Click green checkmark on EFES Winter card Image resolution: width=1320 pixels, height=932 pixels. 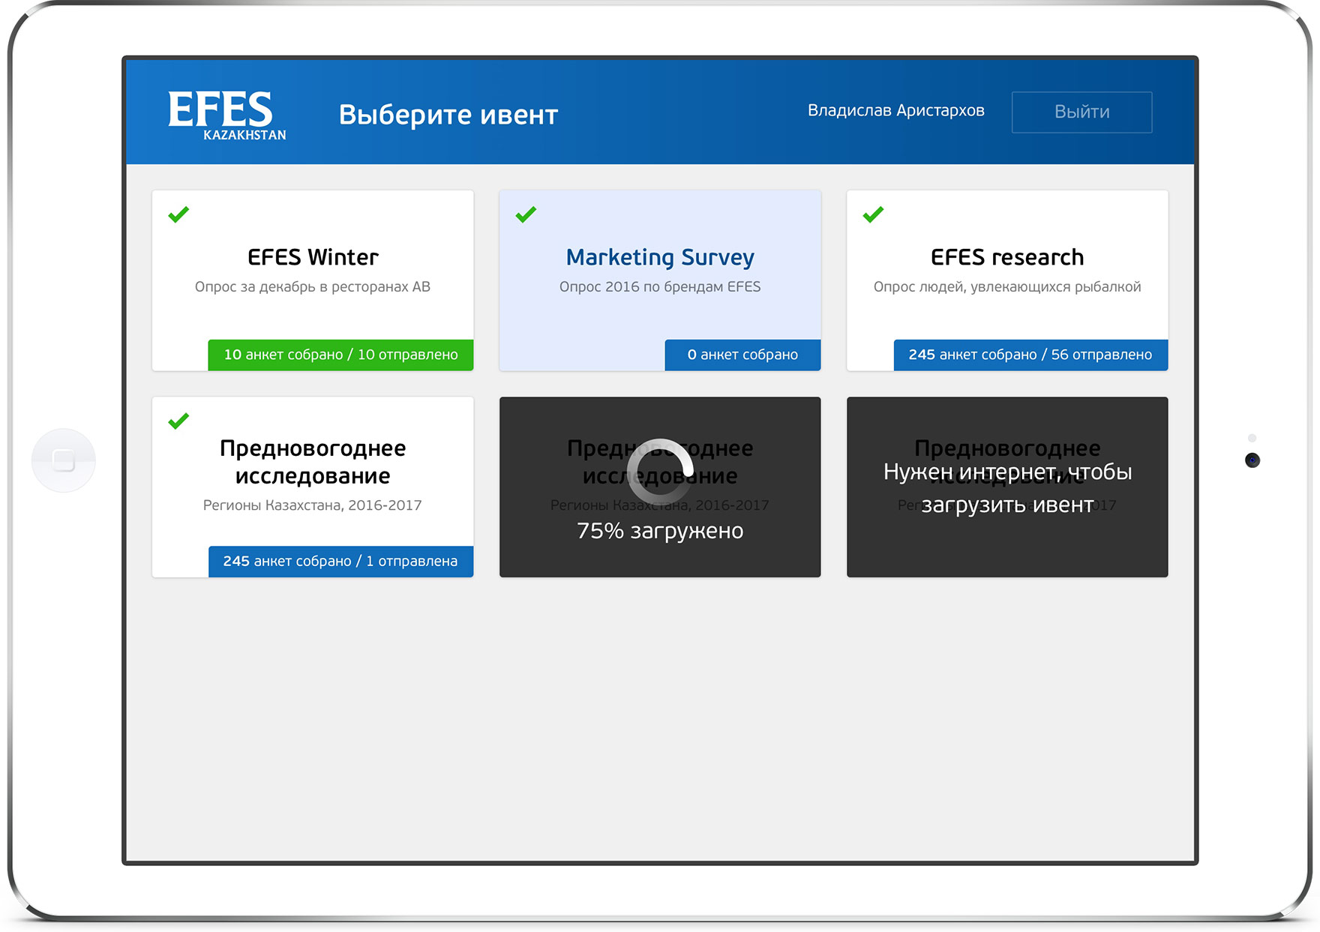(178, 214)
